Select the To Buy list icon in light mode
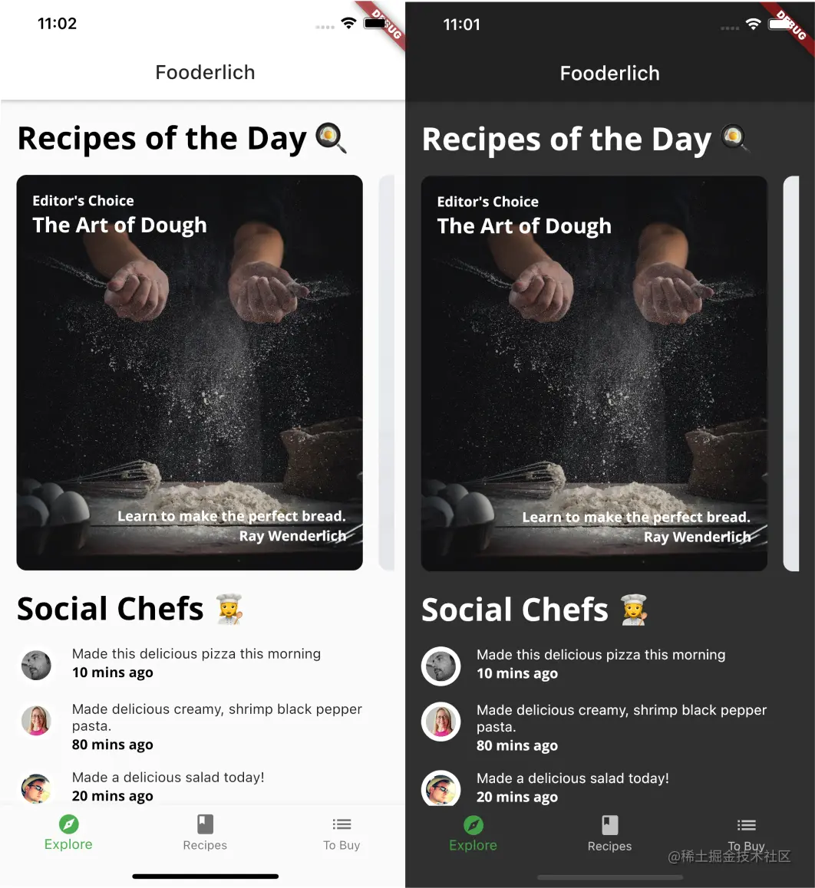The image size is (815, 888). tap(342, 824)
